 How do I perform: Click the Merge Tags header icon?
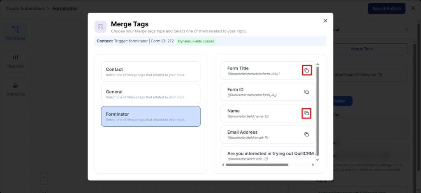tap(100, 27)
